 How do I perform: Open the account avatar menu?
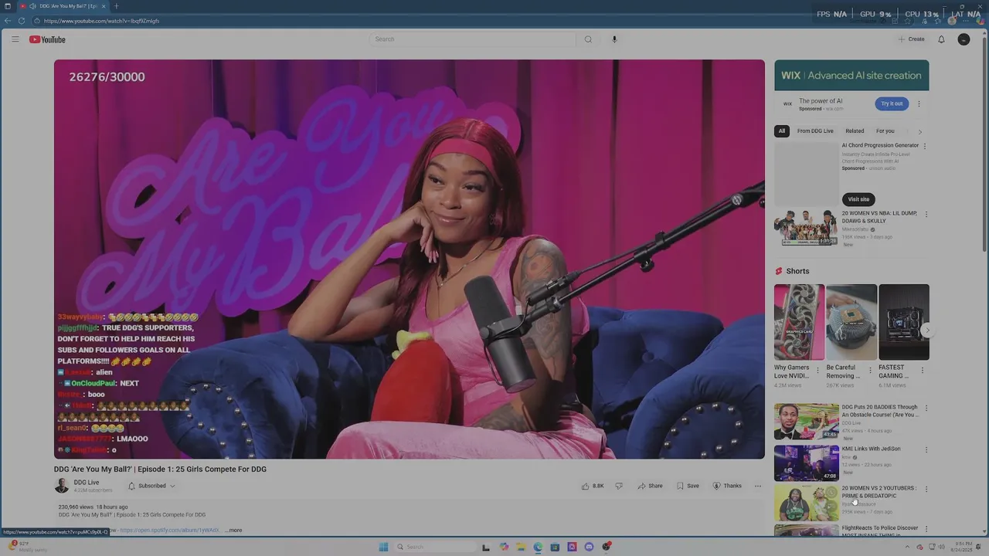(x=964, y=39)
